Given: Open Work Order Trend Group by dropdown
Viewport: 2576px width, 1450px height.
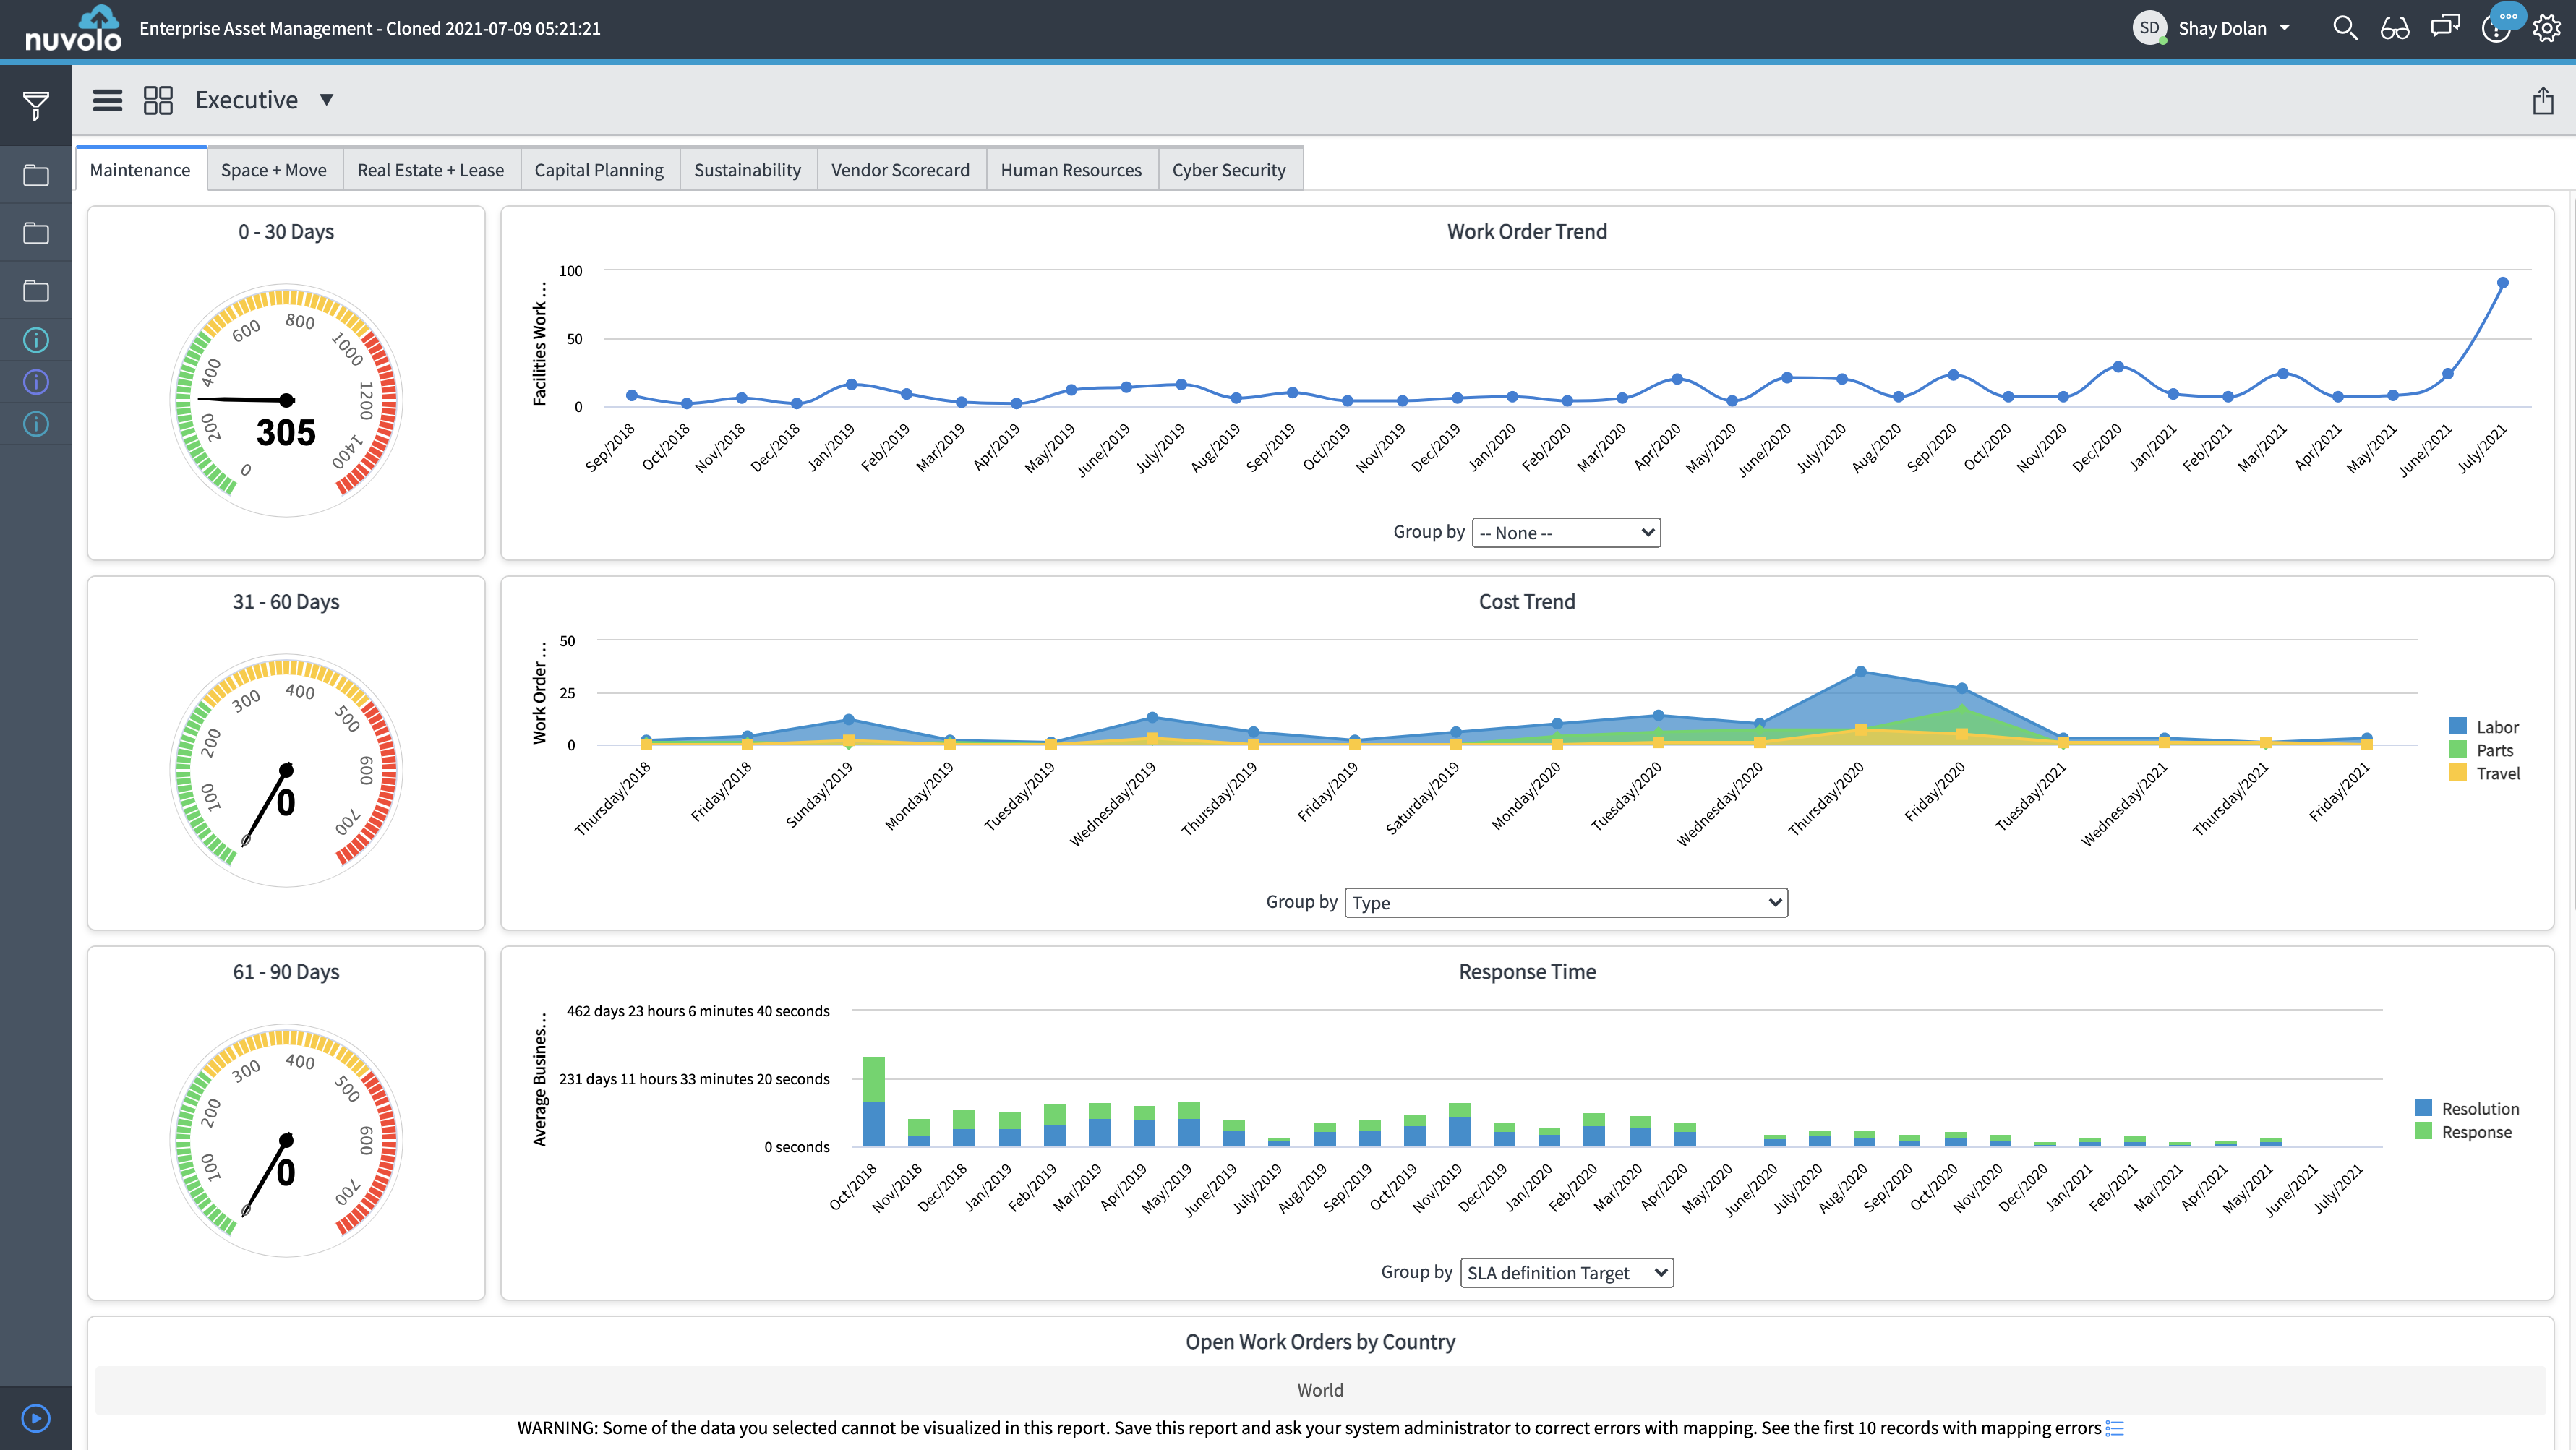Looking at the screenshot, I should click(x=1565, y=533).
